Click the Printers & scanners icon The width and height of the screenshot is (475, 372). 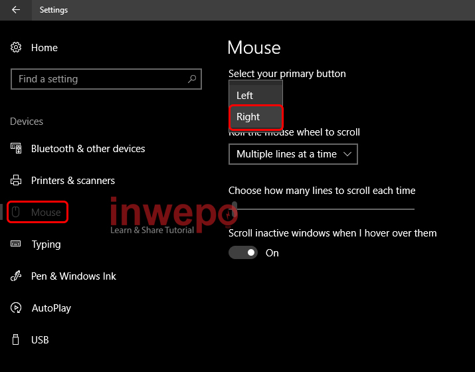pyautogui.click(x=16, y=181)
